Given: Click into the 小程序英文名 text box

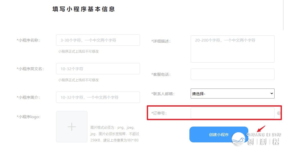Looking at the screenshot, I should tap(98, 69).
